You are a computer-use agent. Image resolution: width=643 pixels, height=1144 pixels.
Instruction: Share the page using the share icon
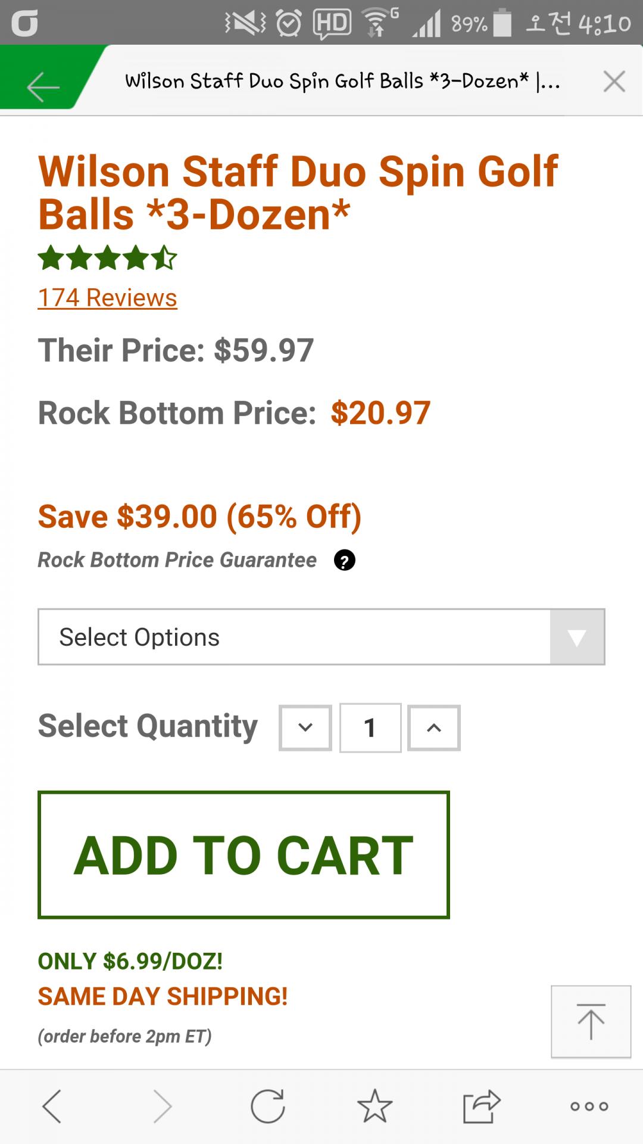pos(482,1106)
